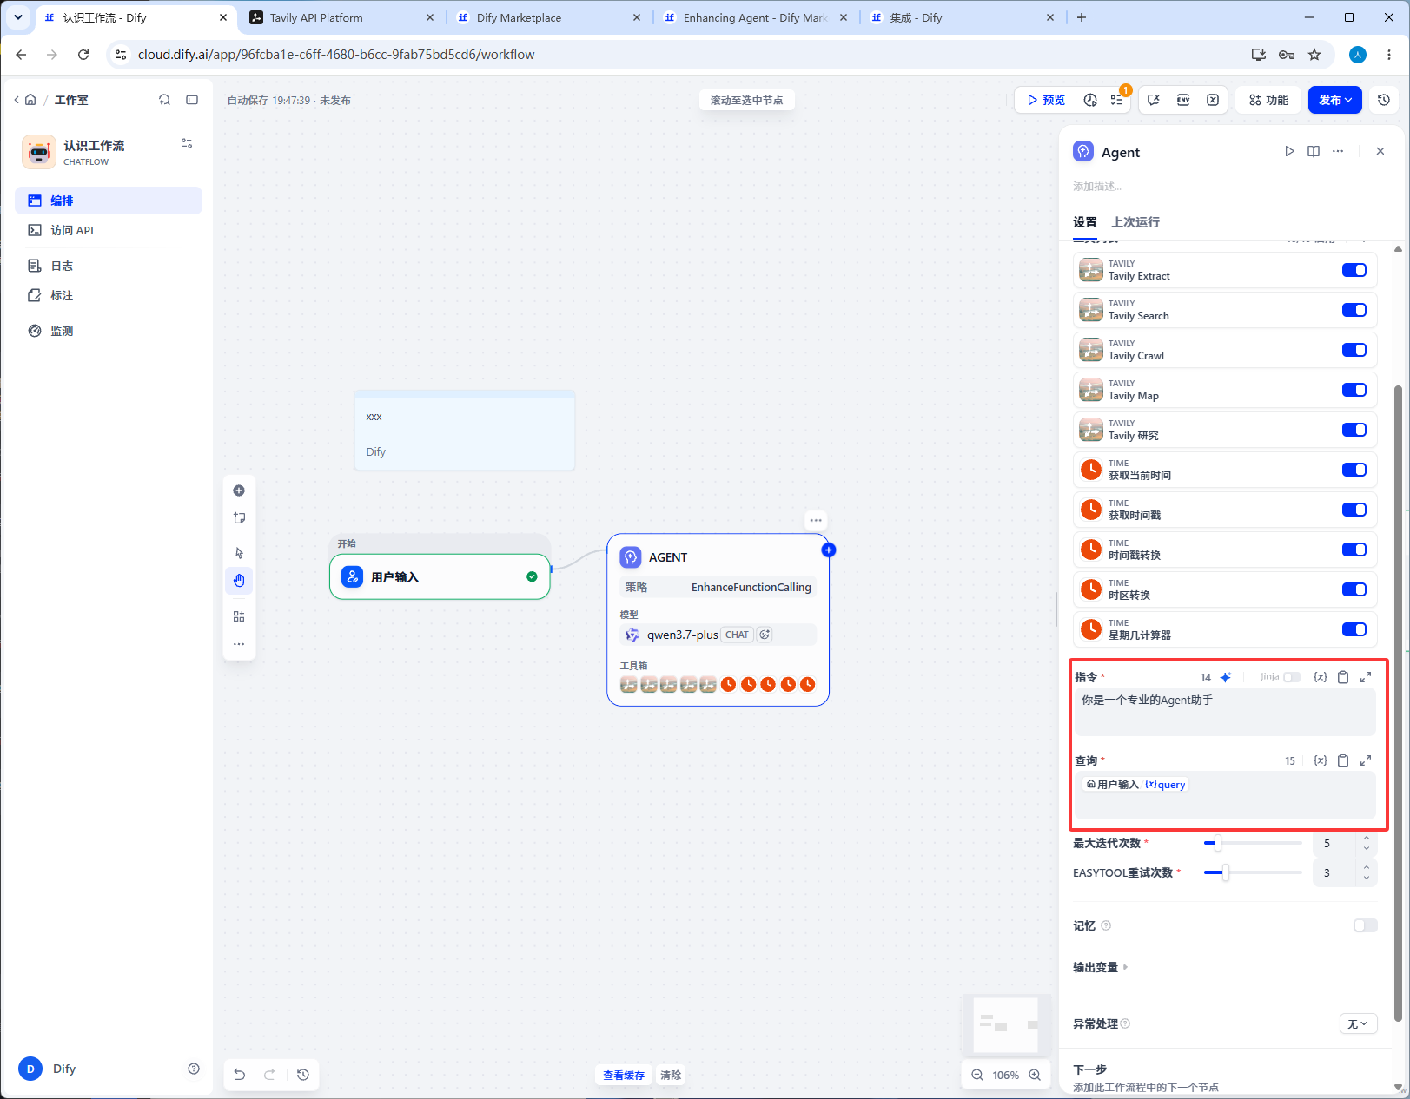Open the 发布 publish dropdown
Viewport: 1410px width, 1099px height.
tap(1335, 100)
